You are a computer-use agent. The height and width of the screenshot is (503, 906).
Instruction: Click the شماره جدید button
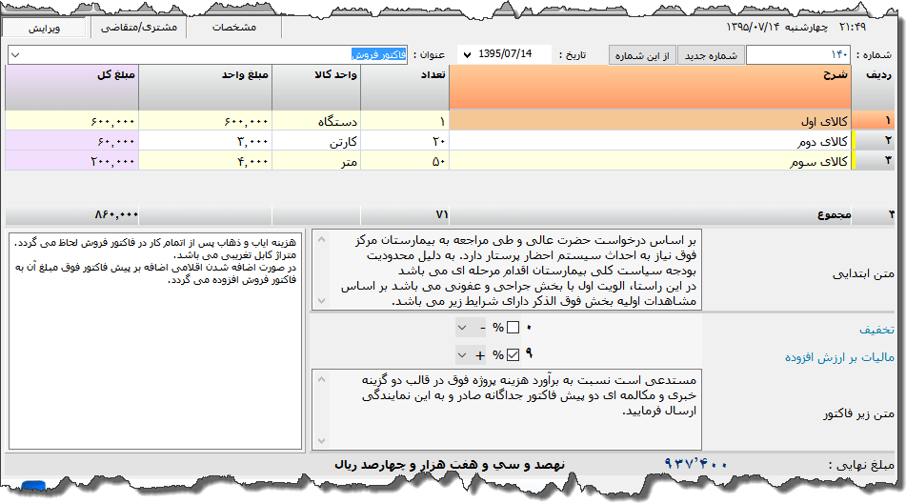pos(711,55)
